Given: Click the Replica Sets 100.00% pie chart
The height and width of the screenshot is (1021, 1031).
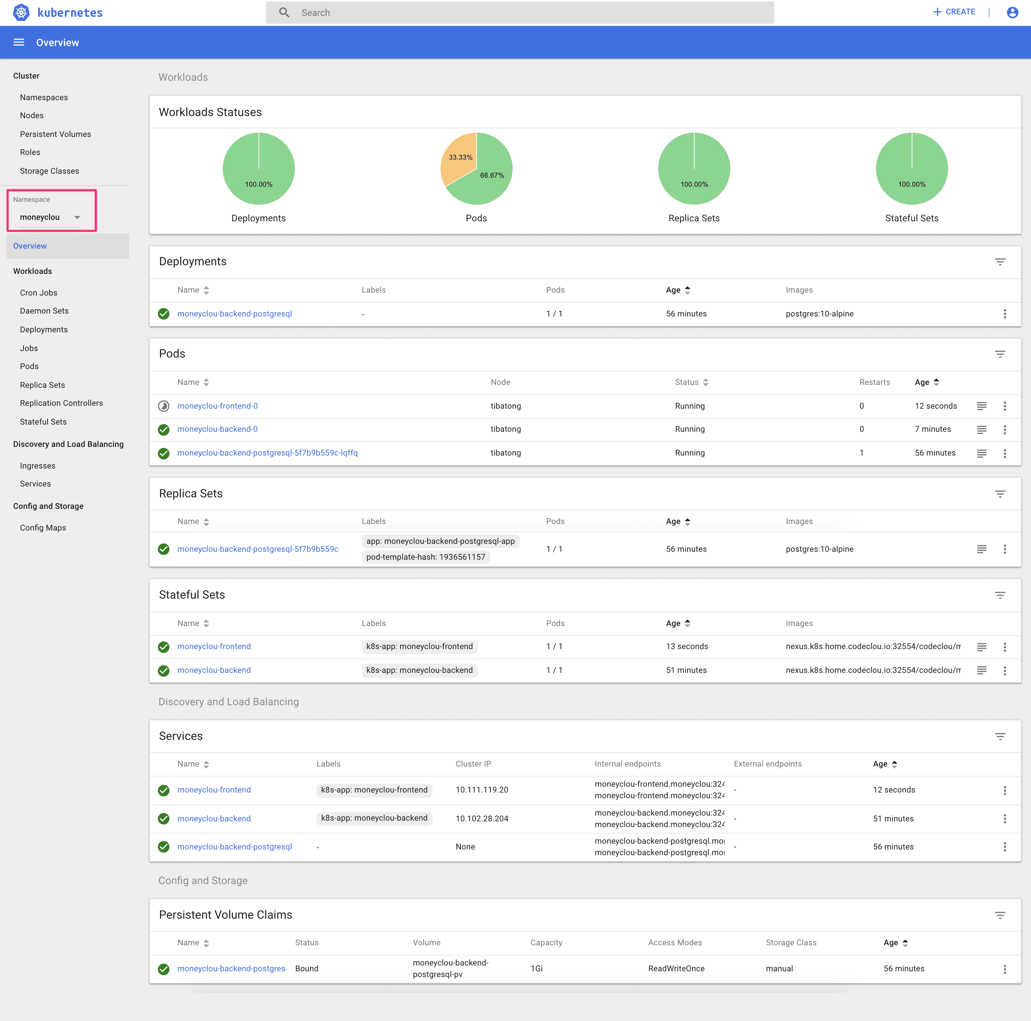Looking at the screenshot, I should (694, 169).
